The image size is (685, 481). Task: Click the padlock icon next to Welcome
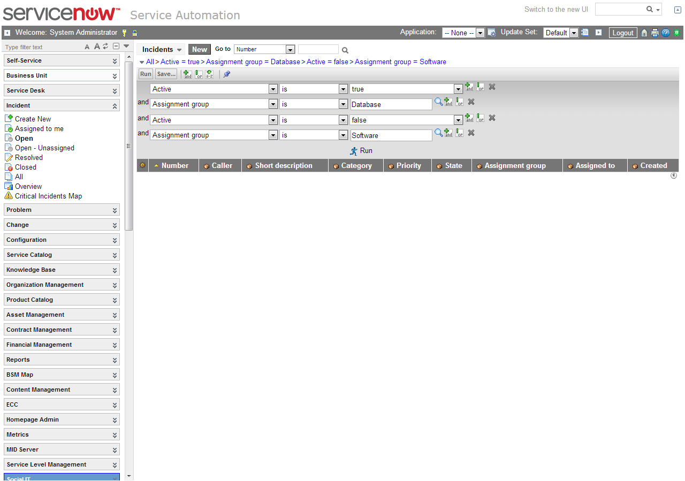click(135, 33)
